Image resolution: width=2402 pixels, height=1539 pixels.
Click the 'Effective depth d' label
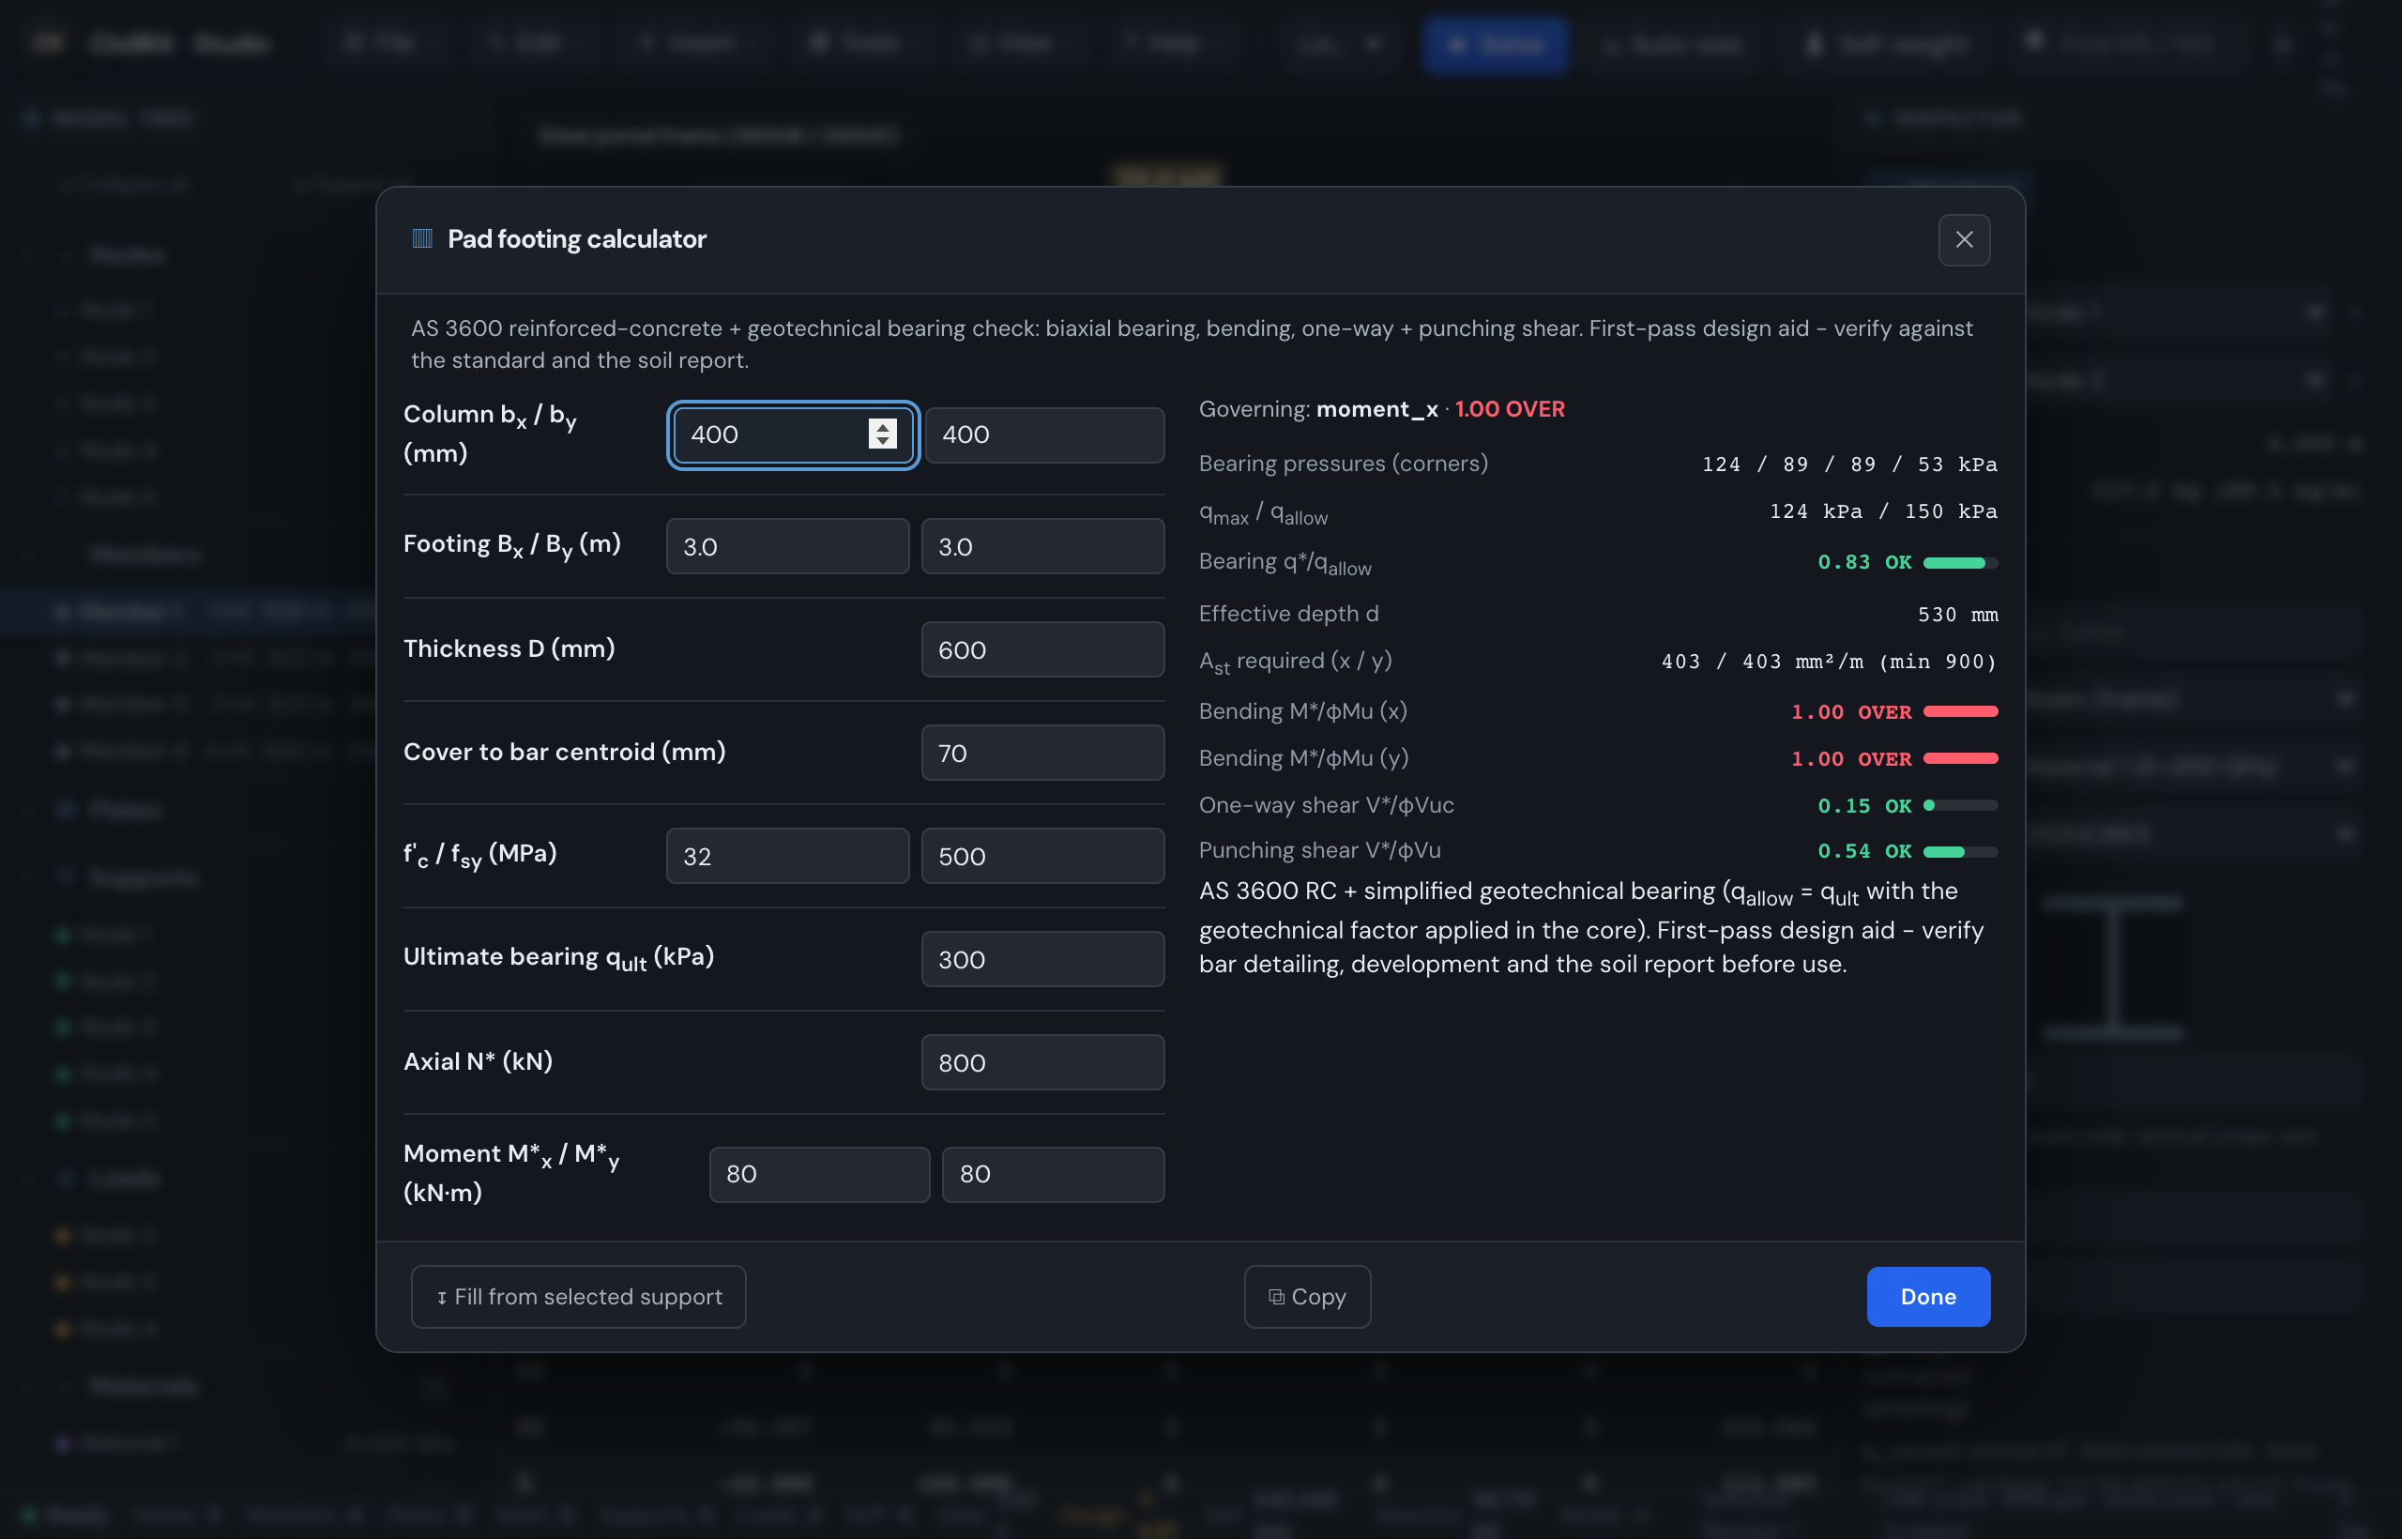(x=1288, y=614)
